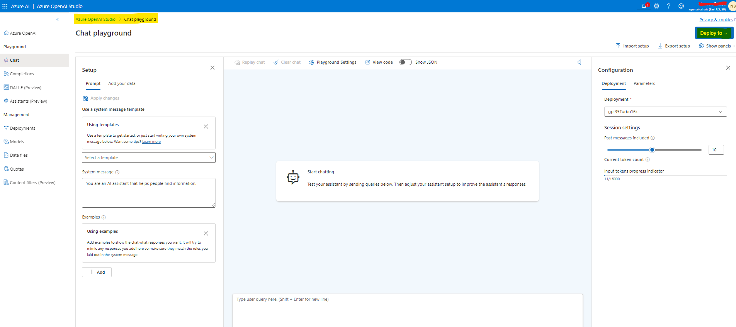Adjust the Past messages included slider

(652, 150)
